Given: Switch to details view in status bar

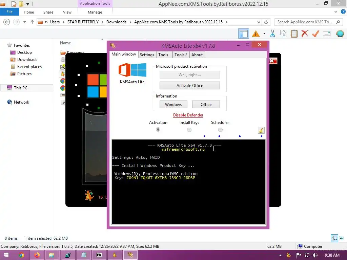Looking at the screenshot, I should pos(334,238).
